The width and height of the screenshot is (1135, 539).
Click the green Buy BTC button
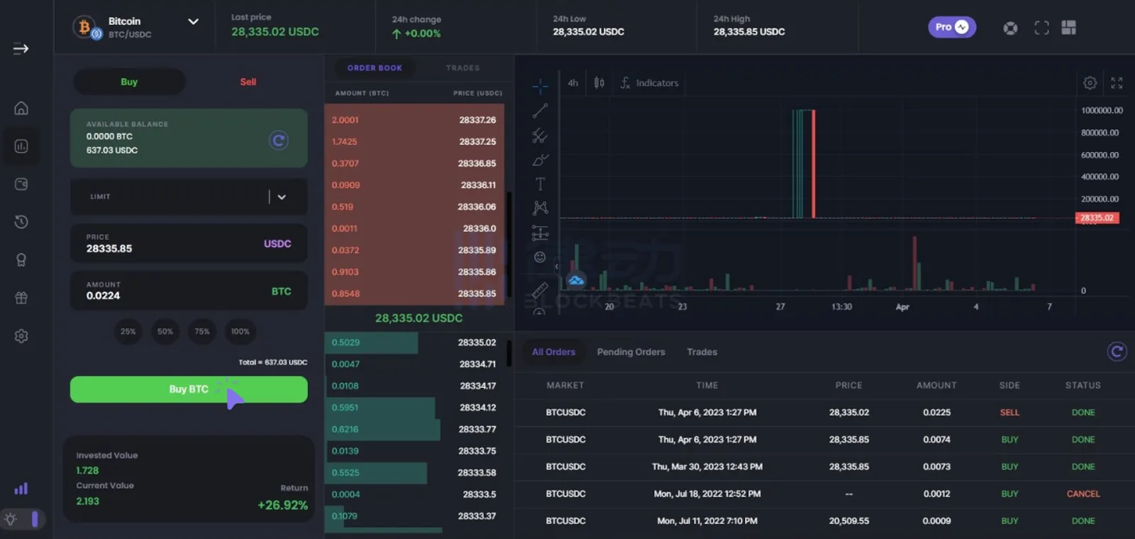coord(189,389)
